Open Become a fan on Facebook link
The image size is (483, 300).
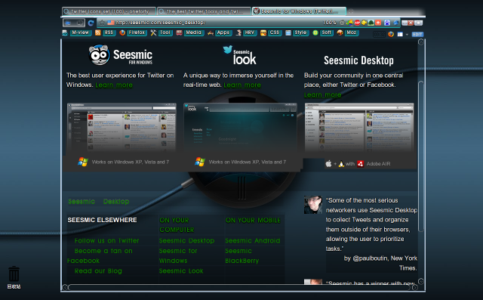[x=100, y=256]
